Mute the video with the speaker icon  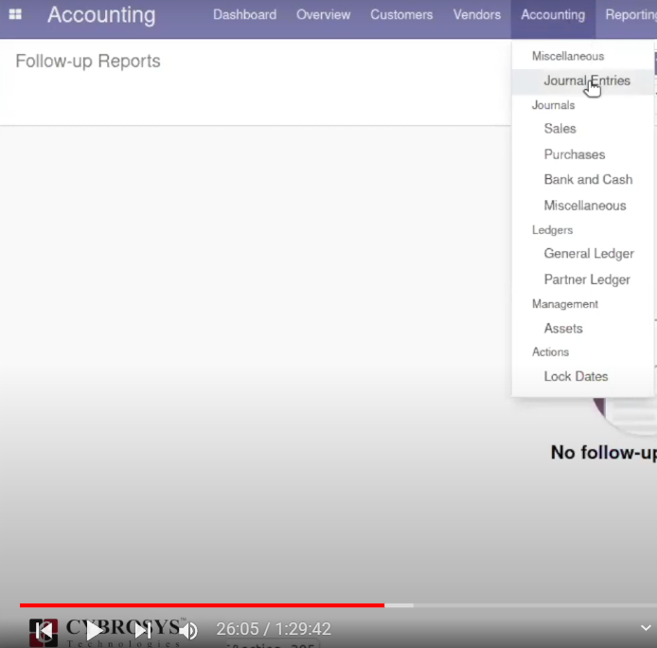(188, 630)
